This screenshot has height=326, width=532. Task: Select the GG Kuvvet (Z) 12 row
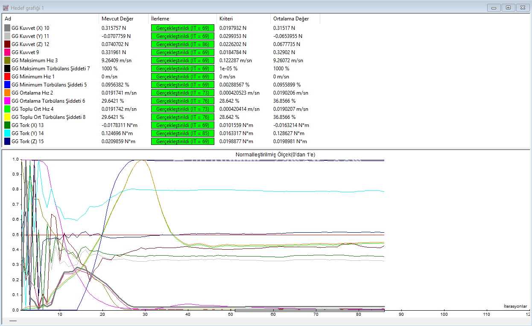click(161, 44)
